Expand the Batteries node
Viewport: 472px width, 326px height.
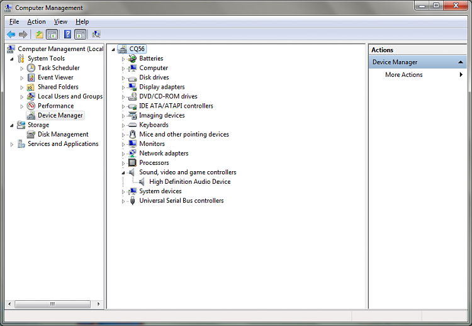click(x=123, y=59)
